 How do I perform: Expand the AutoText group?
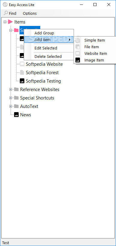11,106
